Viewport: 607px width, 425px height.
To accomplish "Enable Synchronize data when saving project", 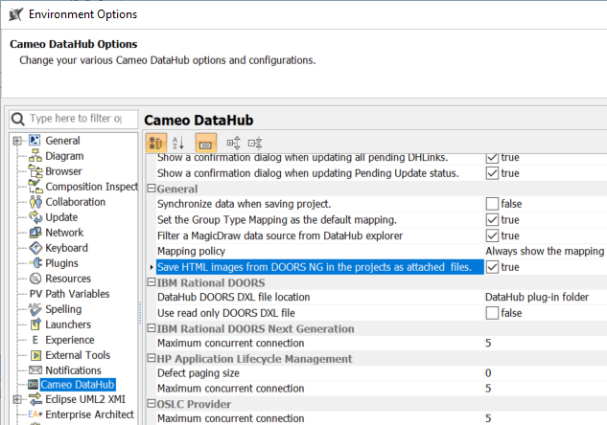I will click(492, 204).
